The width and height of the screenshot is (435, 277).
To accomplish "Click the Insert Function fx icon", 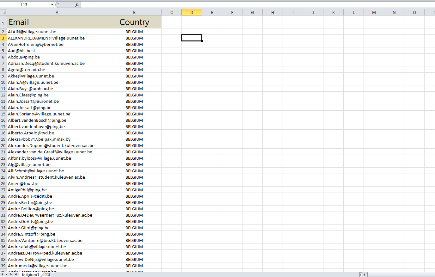I will point(77,5).
